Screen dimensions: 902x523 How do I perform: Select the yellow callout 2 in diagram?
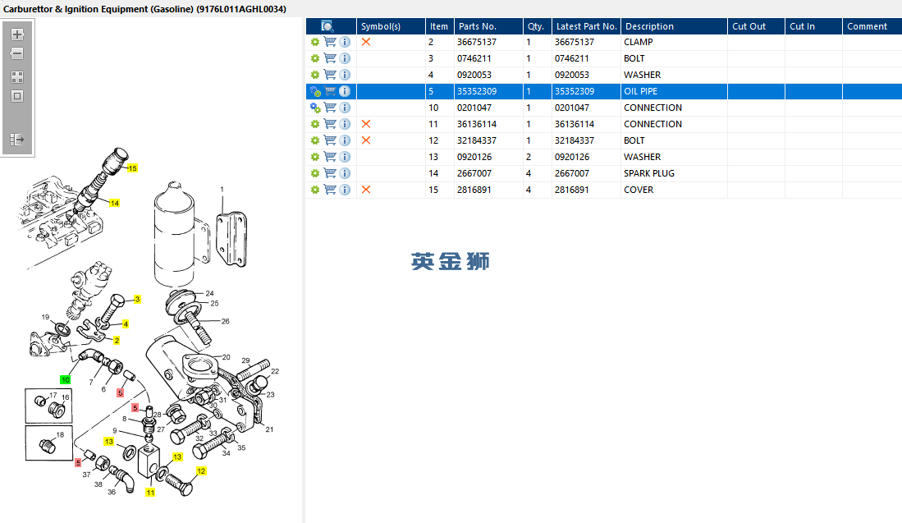coord(117,341)
